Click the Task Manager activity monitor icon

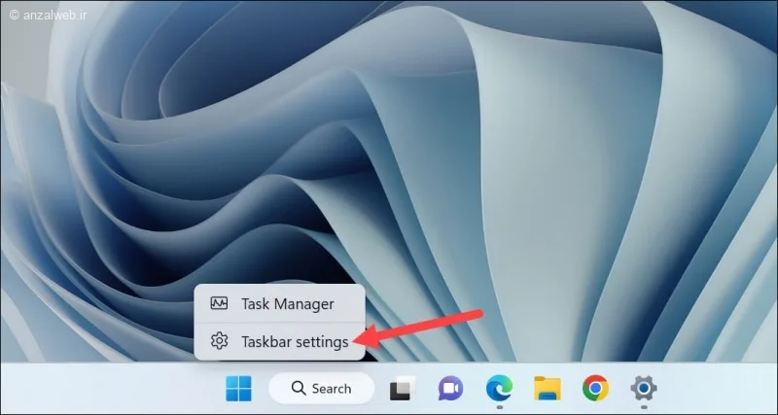pyautogui.click(x=219, y=303)
